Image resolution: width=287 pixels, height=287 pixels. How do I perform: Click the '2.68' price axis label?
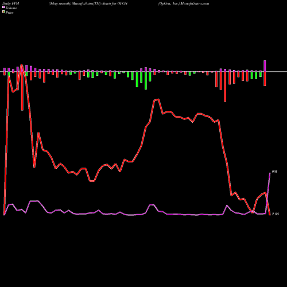click(276, 214)
